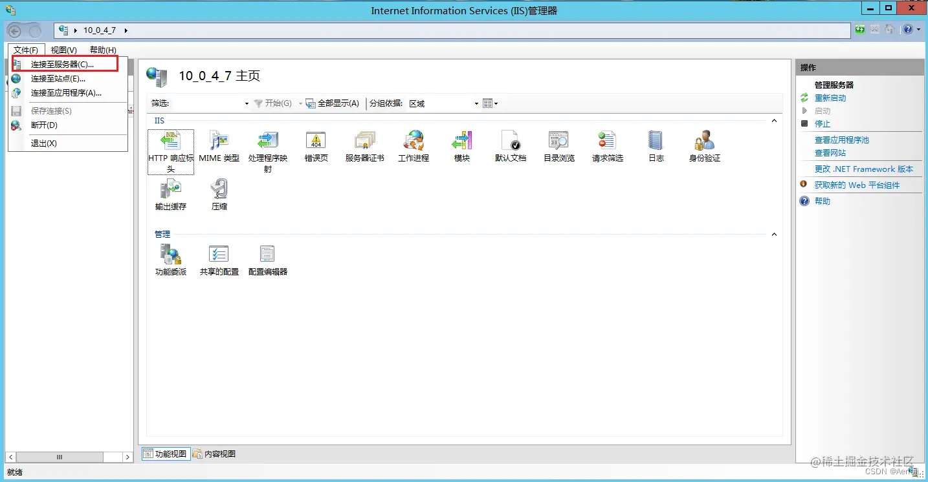This screenshot has height=482, width=928.
Task: Click 获取新的 Web 平台组件 link
Action: pos(857,185)
